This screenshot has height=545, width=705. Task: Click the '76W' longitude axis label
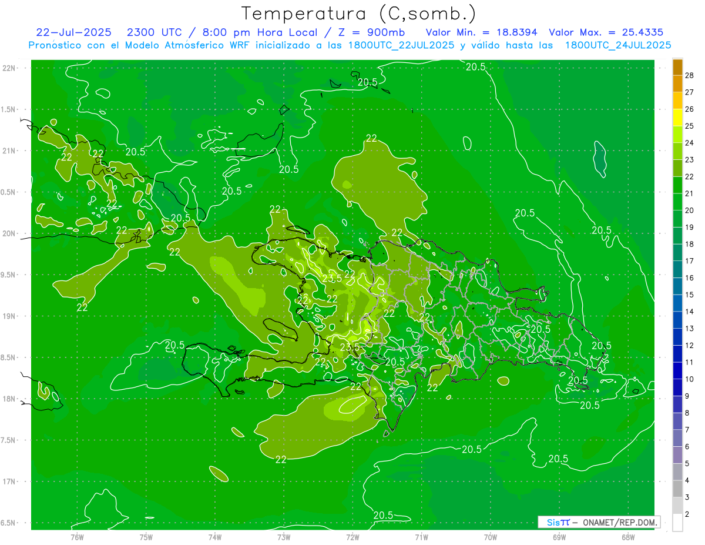pyautogui.click(x=77, y=537)
